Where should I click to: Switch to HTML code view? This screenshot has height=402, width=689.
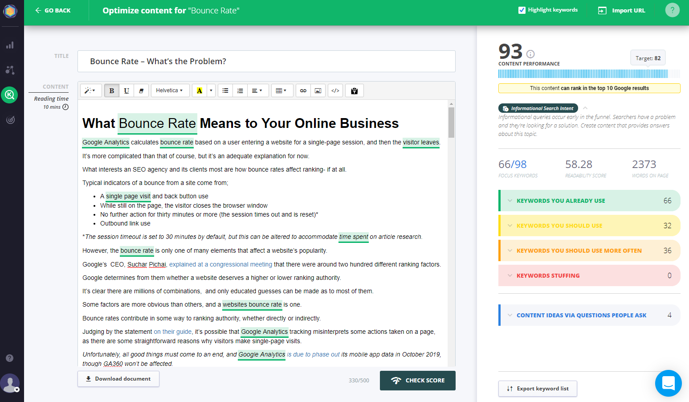[x=335, y=90]
